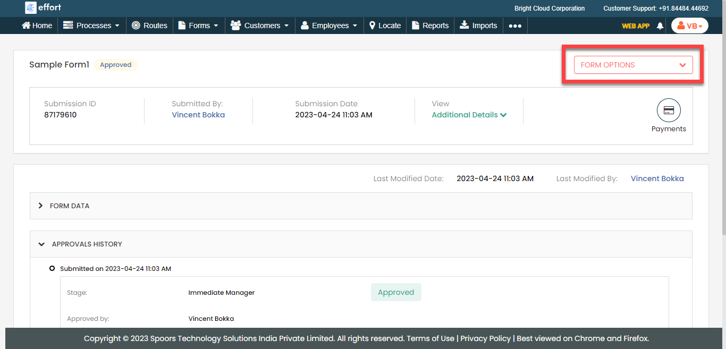Screen dimensions: 726x349
Task: Click the WEB APP link
Action: (636, 25)
